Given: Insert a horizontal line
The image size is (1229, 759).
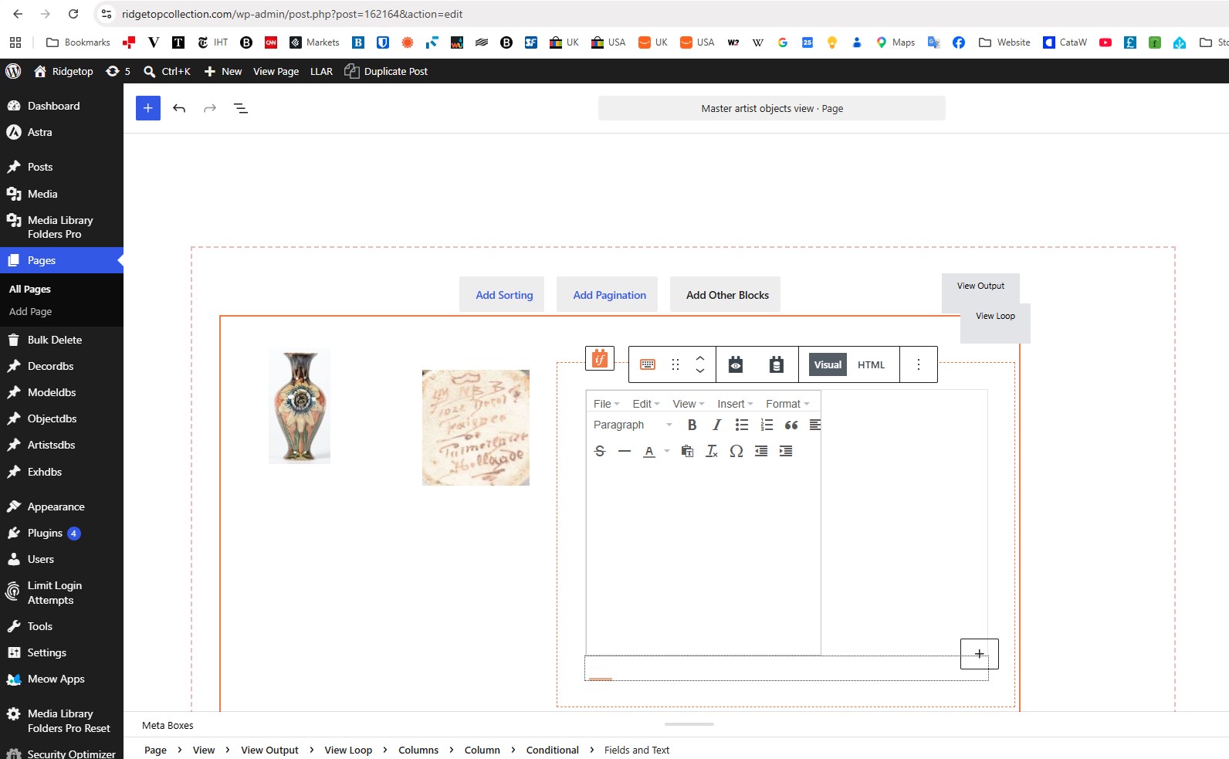Looking at the screenshot, I should (x=625, y=451).
